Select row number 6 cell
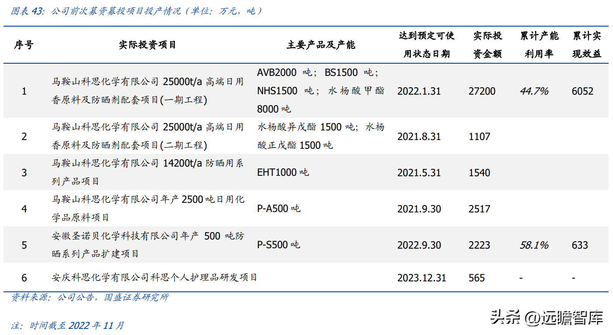This screenshot has height=335, width=613. click(x=24, y=278)
